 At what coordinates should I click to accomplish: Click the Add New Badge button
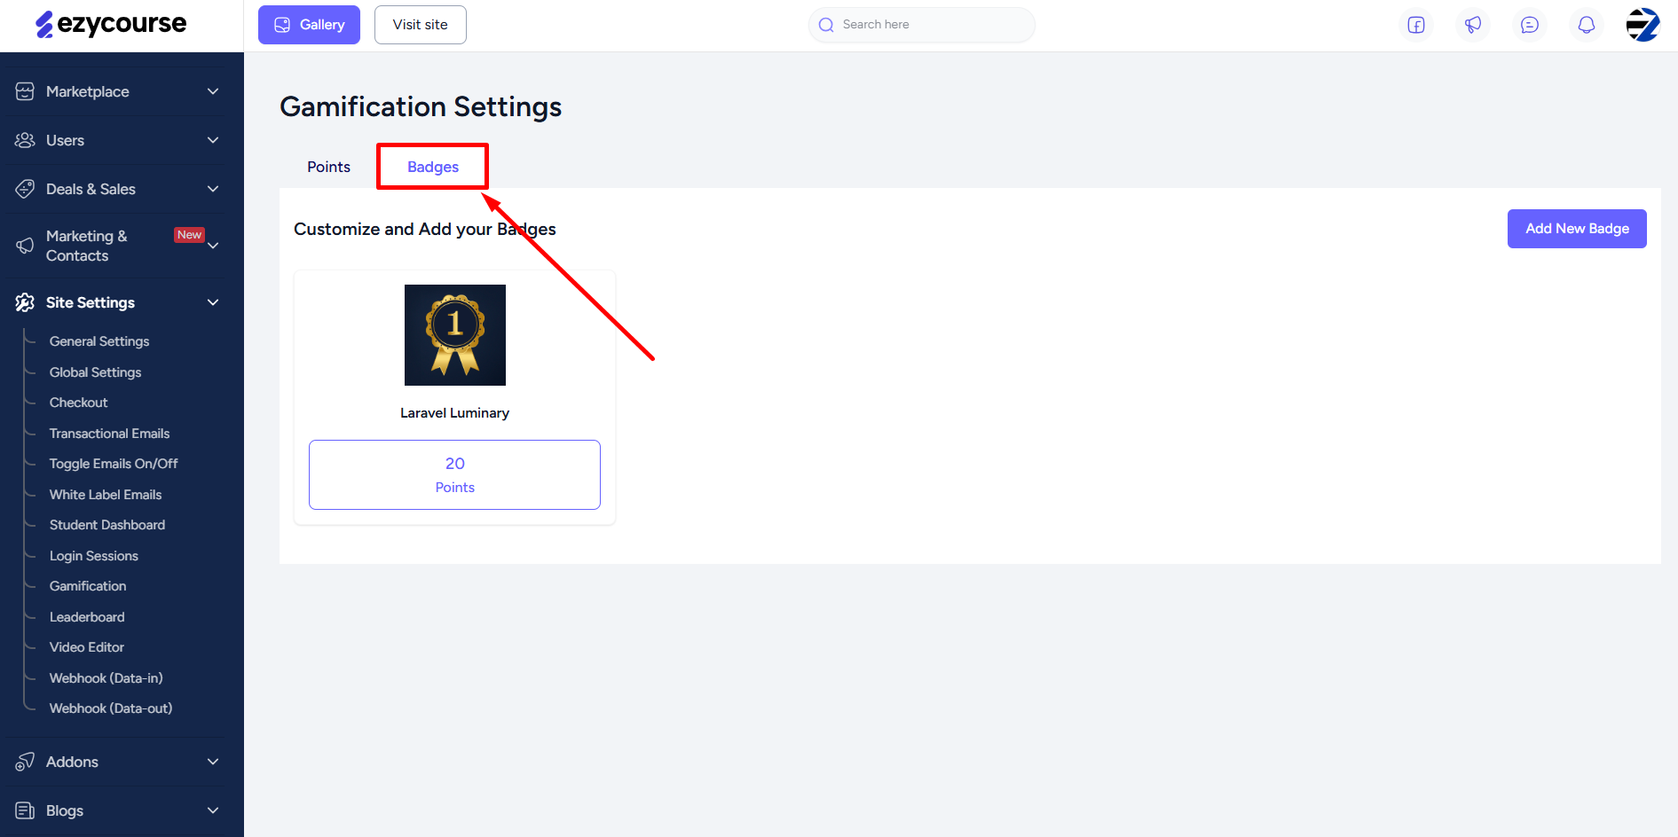click(1577, 229)
